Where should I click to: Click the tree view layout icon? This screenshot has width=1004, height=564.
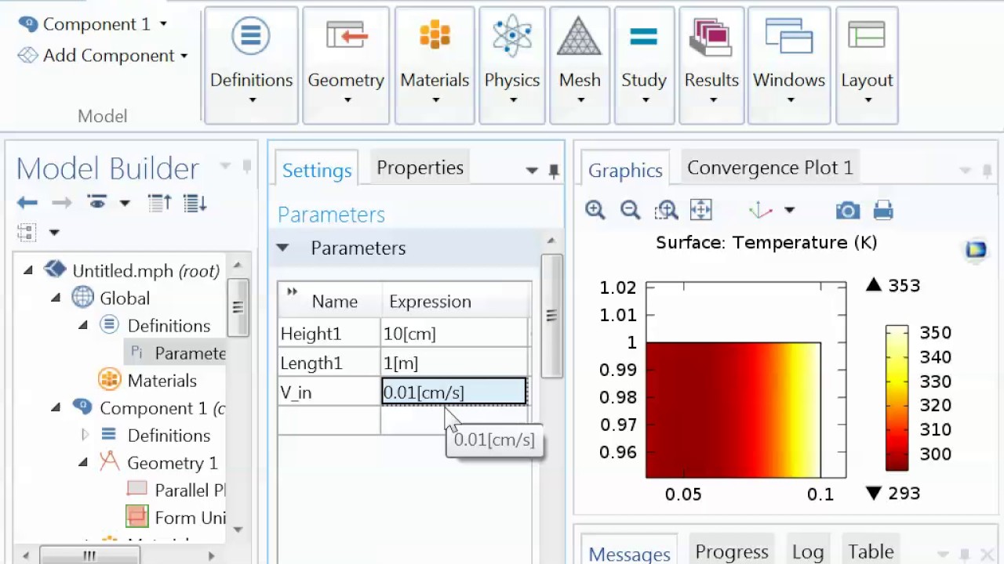click(27, 232)
